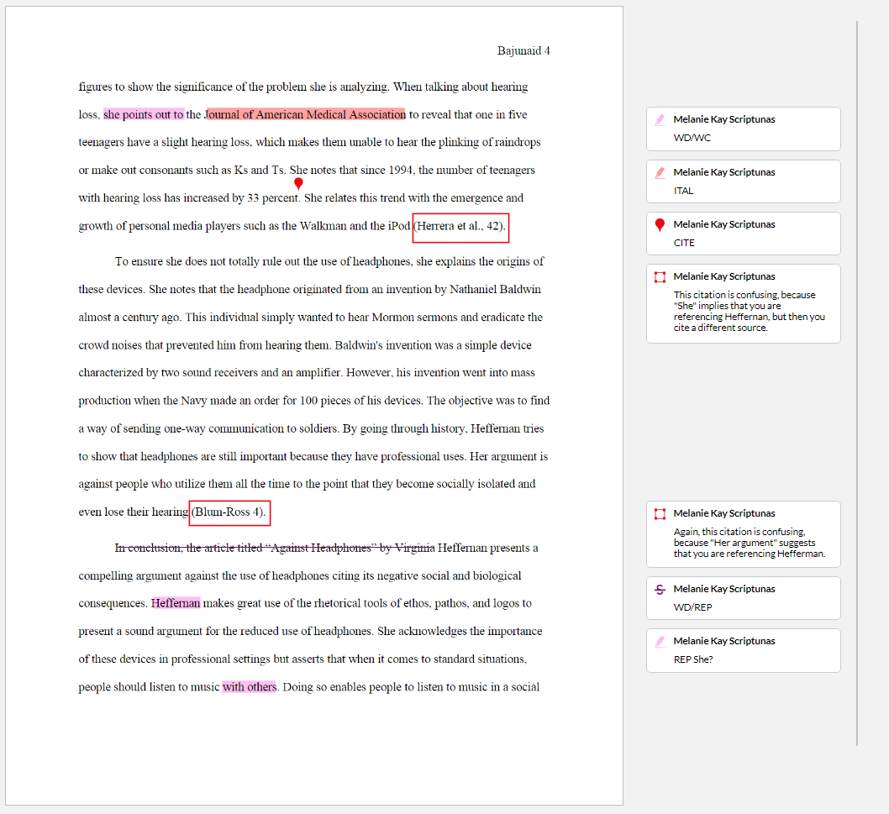The height and width of the screenshot is (814, 889).
Task: Open the ITAL comment card
Action: [x=744, y=181]
